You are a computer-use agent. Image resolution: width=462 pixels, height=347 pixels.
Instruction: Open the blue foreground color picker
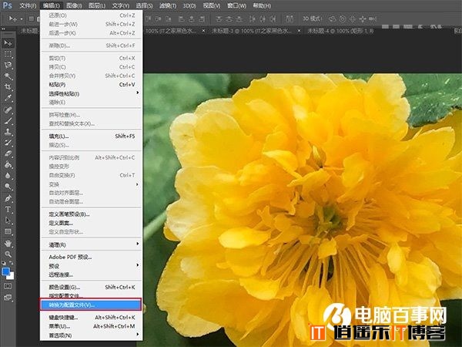pos(5,271)
